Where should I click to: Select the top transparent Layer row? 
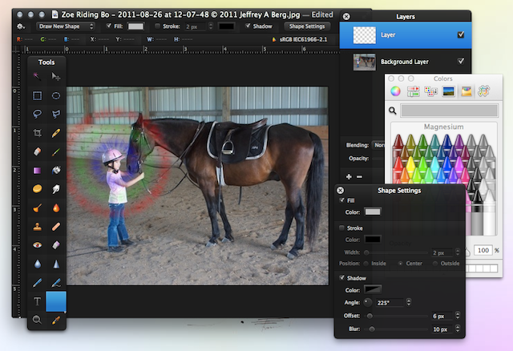(x=401, y=35)
